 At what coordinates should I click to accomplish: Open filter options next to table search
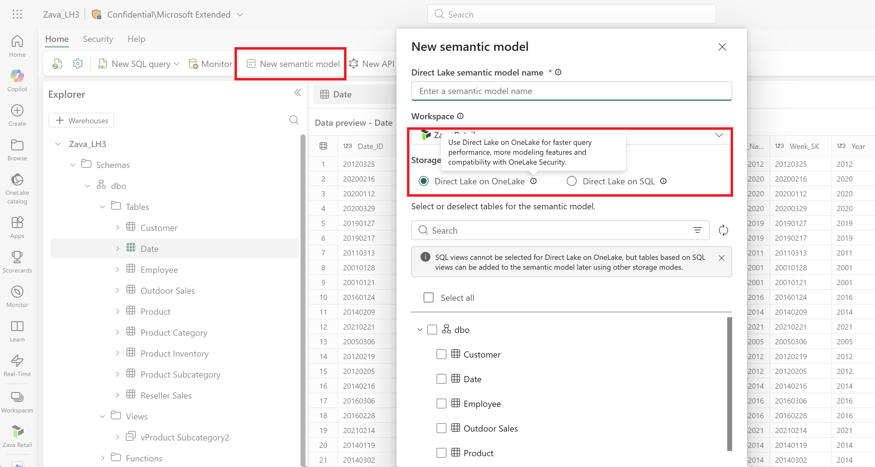click(x=697, y=230)
